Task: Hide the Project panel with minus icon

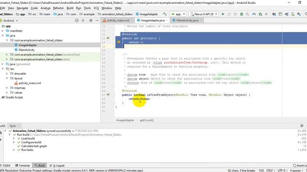Action: click(x=97, y=21)
